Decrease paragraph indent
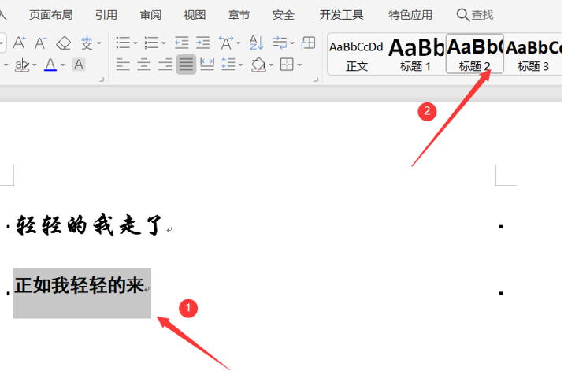The image size is (564, 382). pos(182,43)
